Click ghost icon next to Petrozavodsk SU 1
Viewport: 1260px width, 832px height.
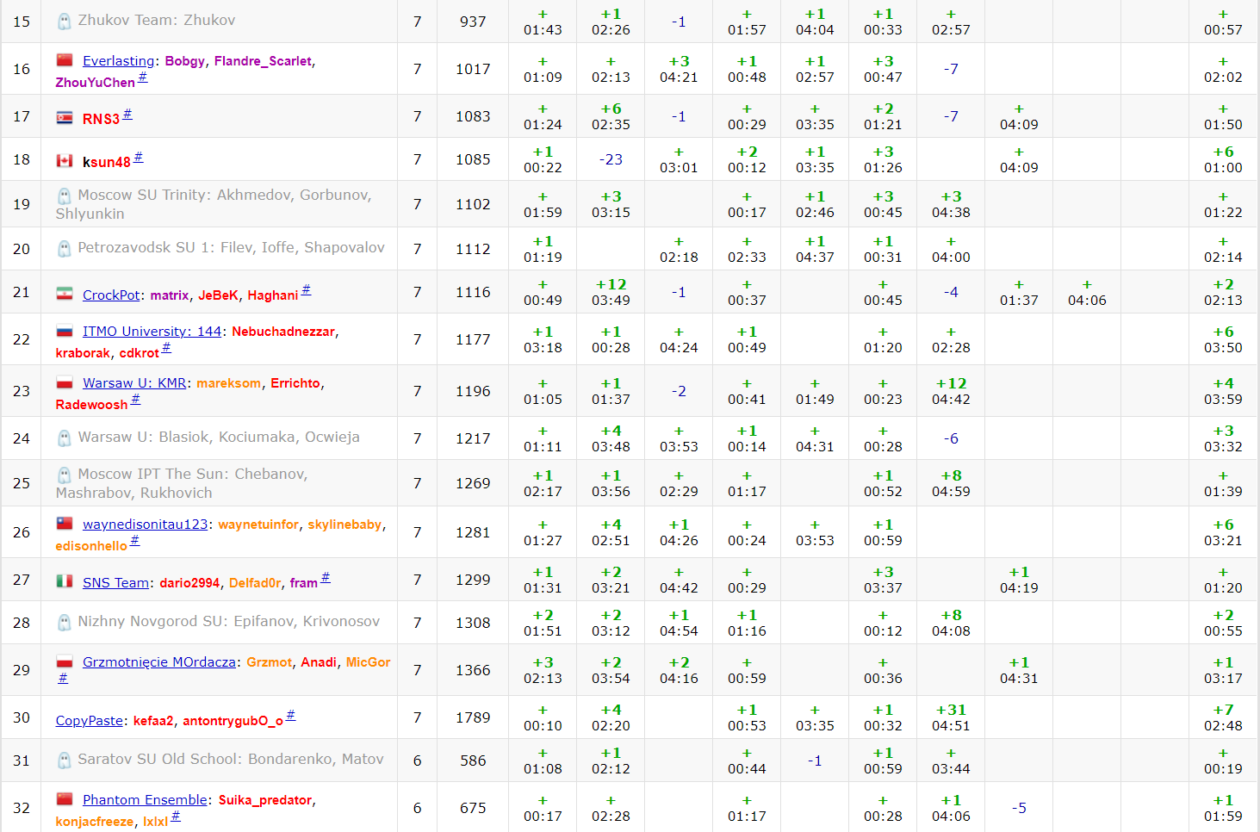tap(65, 249)
